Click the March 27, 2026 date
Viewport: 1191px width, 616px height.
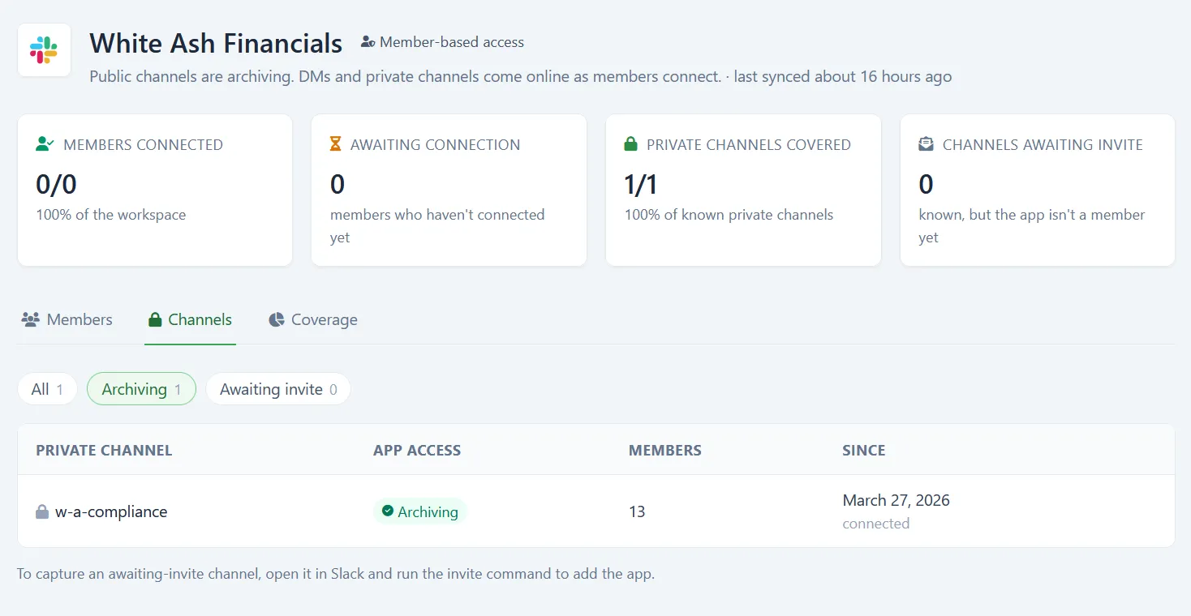click(896, 500)
